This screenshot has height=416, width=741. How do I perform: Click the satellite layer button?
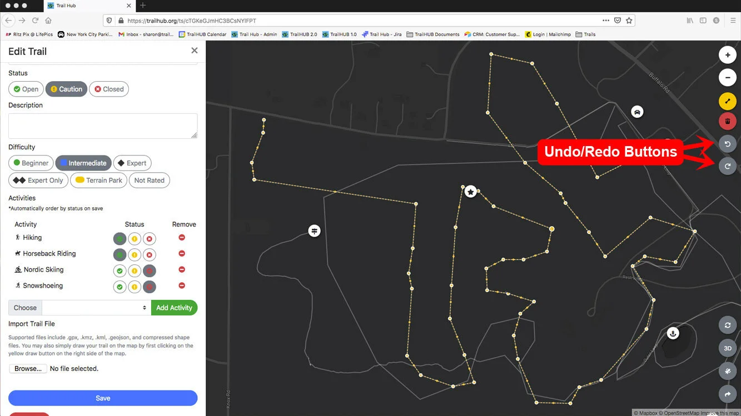(728, 371)
